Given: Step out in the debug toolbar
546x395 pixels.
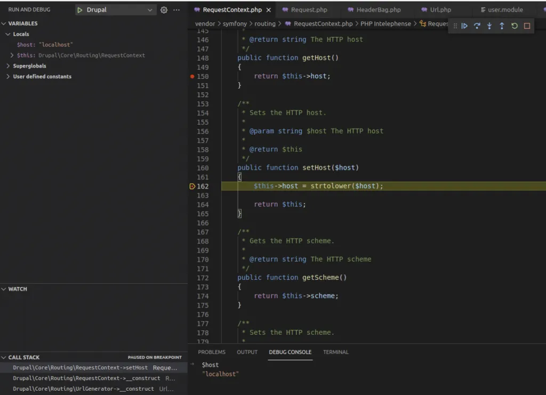Looking at the screenshot, I should [502, 26].
